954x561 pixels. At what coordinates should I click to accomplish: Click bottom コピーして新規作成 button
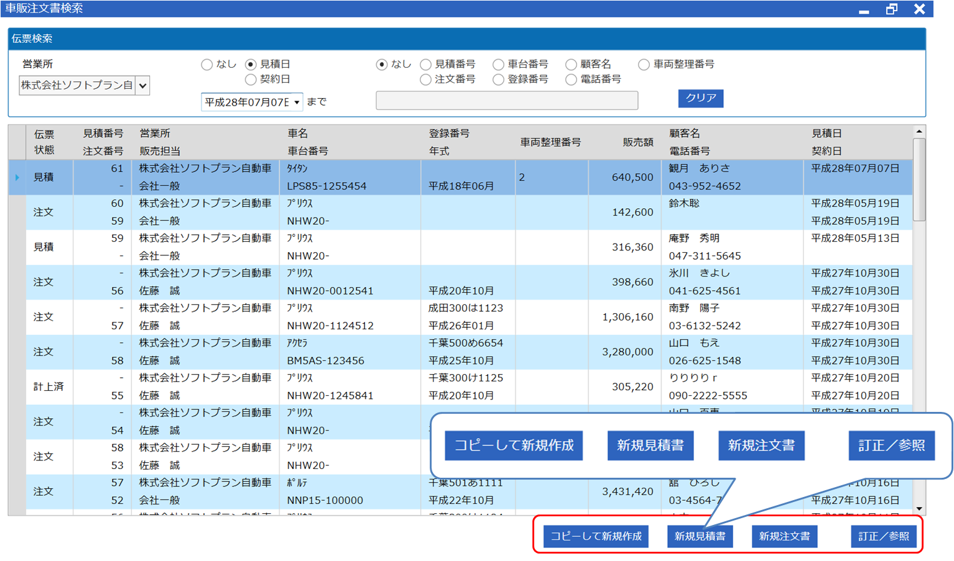point(596,536)
